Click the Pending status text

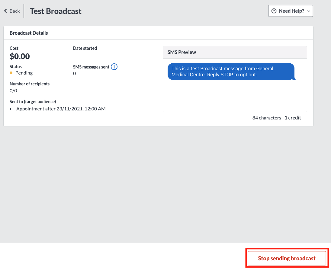[x=24, y=73]
